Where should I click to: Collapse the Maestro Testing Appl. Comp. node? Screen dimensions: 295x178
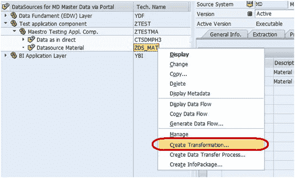coord(15,31)
